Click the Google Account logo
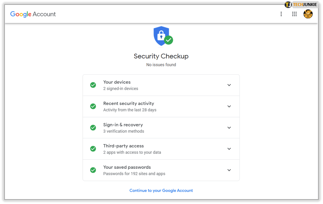The height and width of the screenshot is (204, 323). pyautogui.click(x=33, y=14)
